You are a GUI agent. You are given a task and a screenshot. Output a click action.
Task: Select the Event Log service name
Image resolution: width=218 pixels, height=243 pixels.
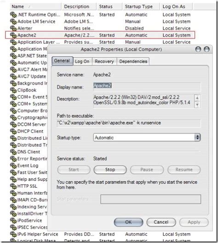tap(28, 166)
